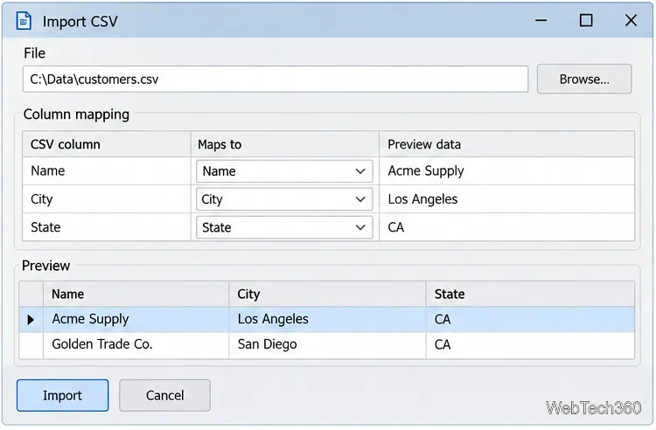Click the CSV column header
Screen dimensions: 656x430
click(x=107, y=144)
